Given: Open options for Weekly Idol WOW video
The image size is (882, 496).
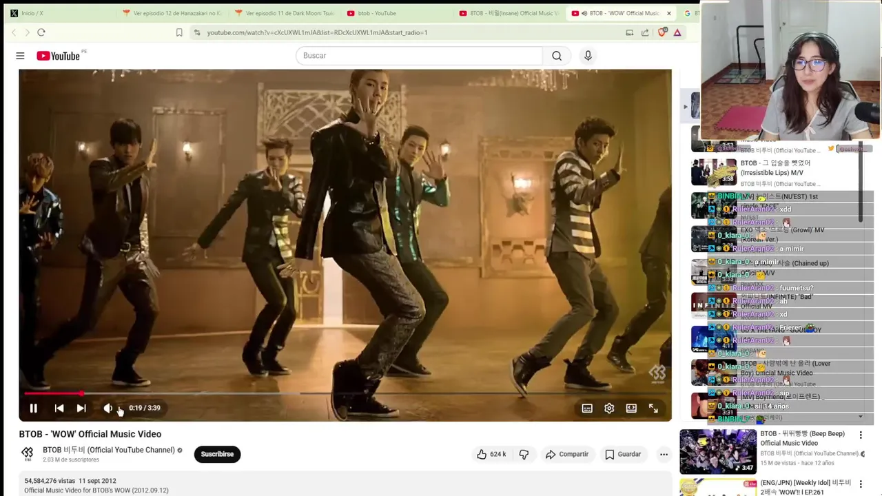Looking at the screenshot, I should point(861,484).
